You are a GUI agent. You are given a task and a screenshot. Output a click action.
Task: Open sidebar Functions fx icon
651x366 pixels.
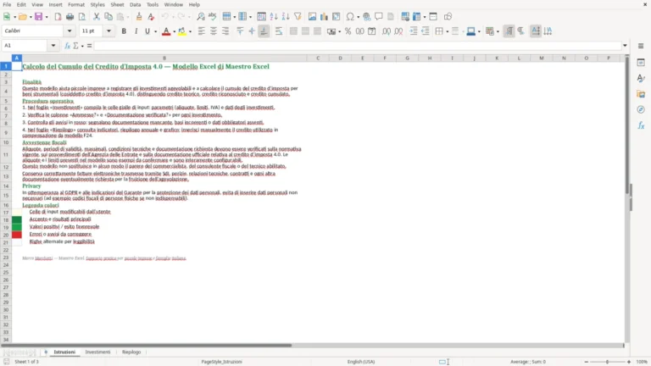pyautogui.click(x=641, y=125)
